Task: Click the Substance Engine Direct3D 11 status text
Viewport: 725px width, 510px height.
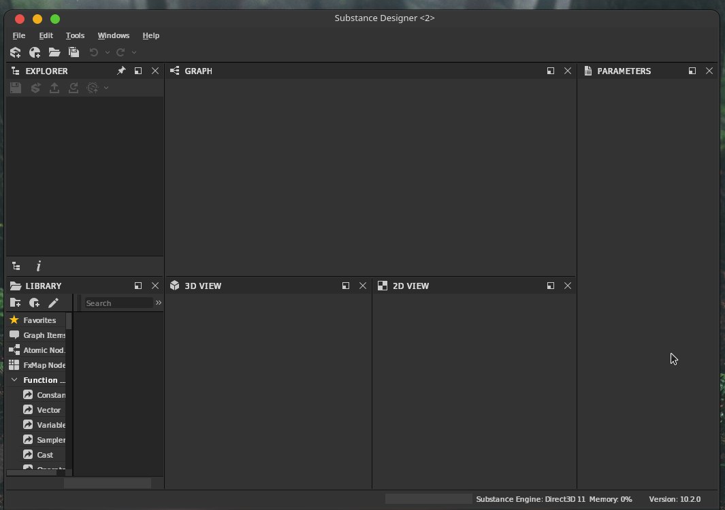Action: click(531, 499)
